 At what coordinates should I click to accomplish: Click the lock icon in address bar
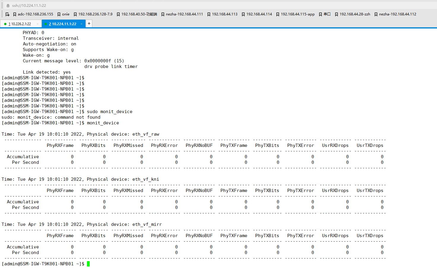[x=8, y=6]
